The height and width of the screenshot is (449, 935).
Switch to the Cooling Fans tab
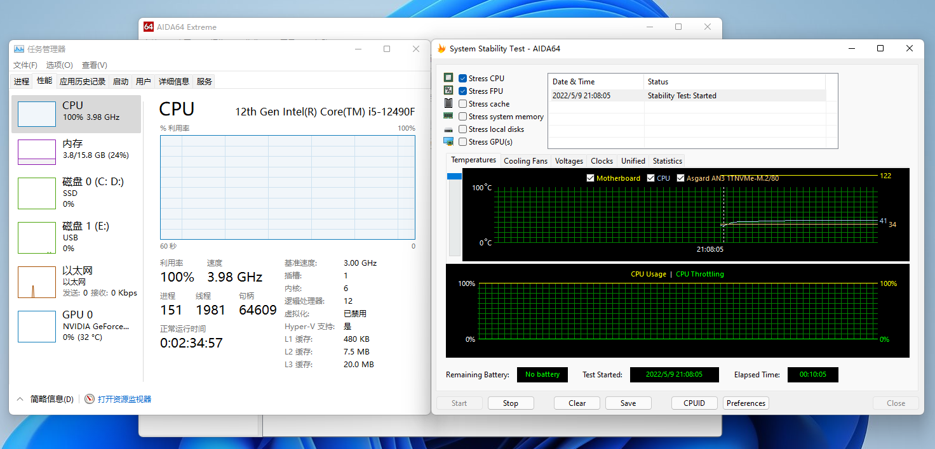pyautogui.click(x=525, y=160)
